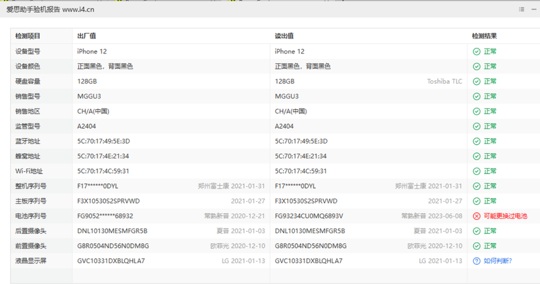Click the green check icon in 蓝牙地址 row
The width and height of the screenshot is (540, 284).
click(x=476, y=141)
